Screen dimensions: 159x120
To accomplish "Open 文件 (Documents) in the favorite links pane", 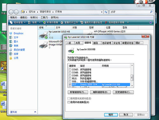I will [14, 37].
